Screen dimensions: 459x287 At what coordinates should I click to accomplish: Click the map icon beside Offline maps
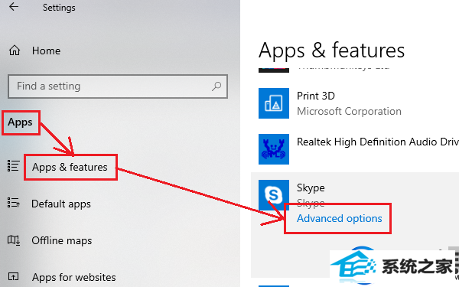coord(14,240)
